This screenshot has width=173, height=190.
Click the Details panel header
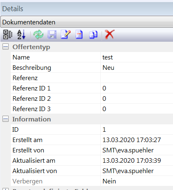coord(87,9)
